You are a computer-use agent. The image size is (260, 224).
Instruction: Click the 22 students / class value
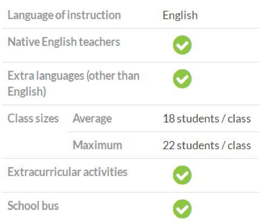pyautogui.click(x=207, y=145)
